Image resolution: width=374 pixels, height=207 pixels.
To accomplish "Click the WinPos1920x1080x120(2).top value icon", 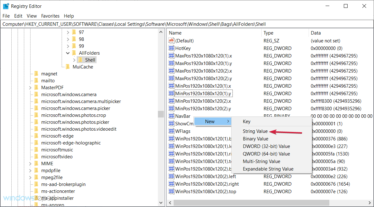I will tap(171, 192).
